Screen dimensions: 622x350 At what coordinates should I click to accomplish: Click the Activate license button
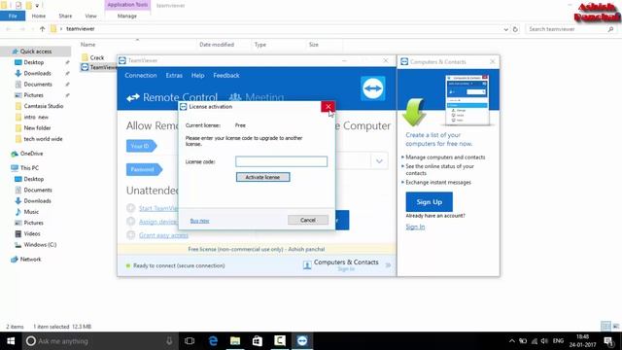click(x=262, y=177)
